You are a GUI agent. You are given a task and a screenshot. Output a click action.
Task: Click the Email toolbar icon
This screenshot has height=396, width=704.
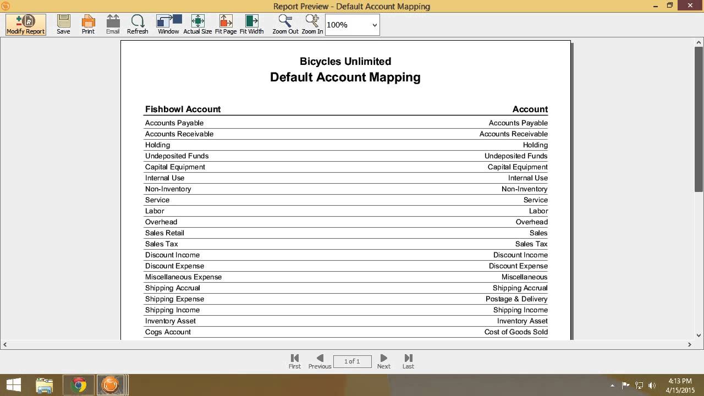point(113,25)
